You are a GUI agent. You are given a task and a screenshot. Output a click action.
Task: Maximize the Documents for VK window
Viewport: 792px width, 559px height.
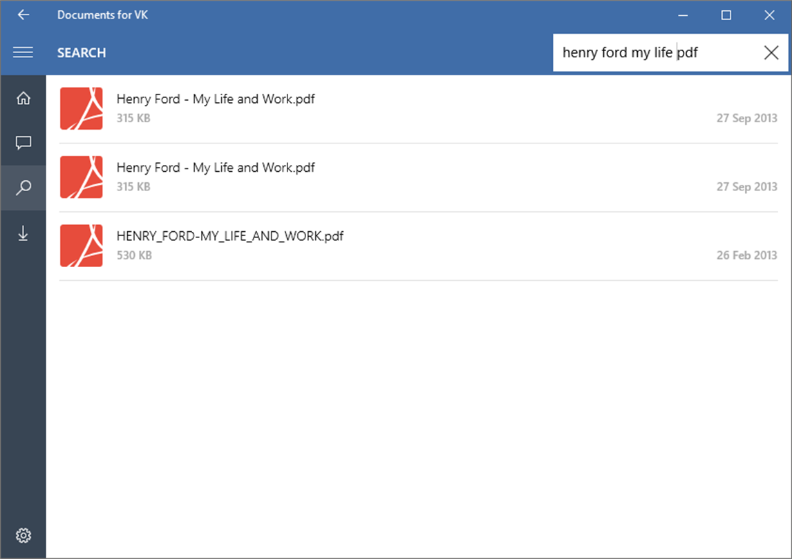[x=726, y=15]
